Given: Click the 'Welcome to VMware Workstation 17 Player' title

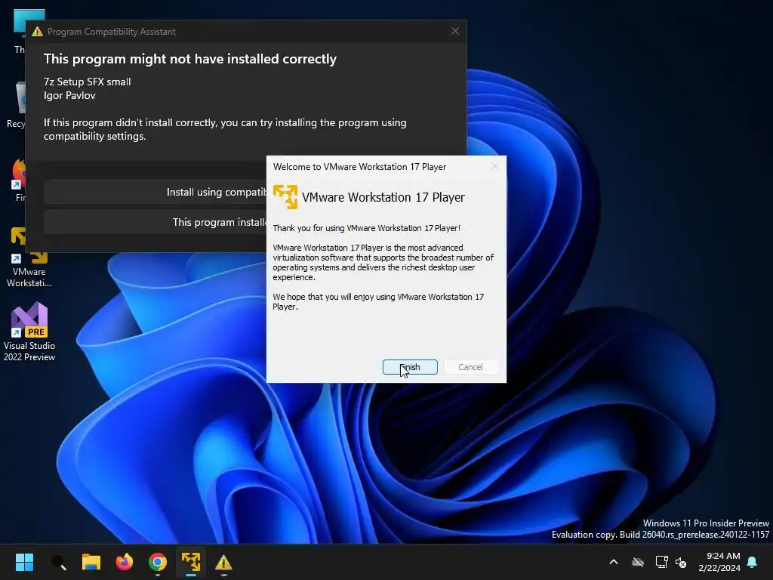Looking at the screenshot, I should pos(359,167).
